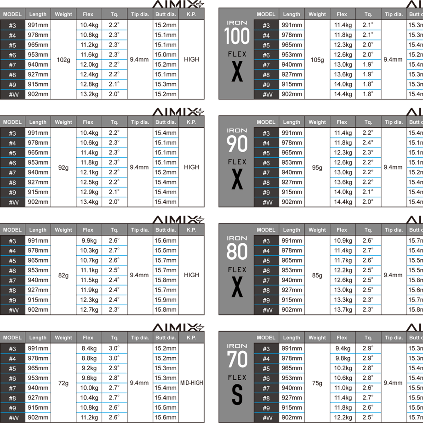Click the IRON 90 FLEX X label
This screenshot has height=423, width=423.
[237, 159]
